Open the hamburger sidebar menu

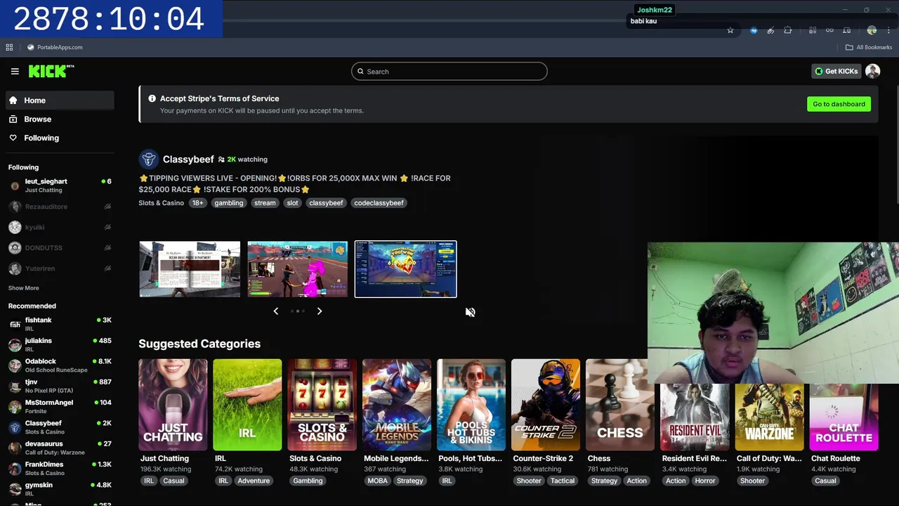tap(15, 71)
